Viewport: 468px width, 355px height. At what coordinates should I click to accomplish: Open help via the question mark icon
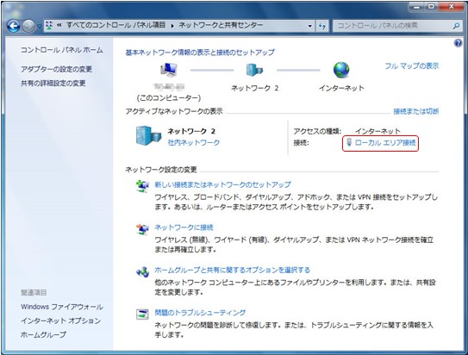click(x=458, y=44)
